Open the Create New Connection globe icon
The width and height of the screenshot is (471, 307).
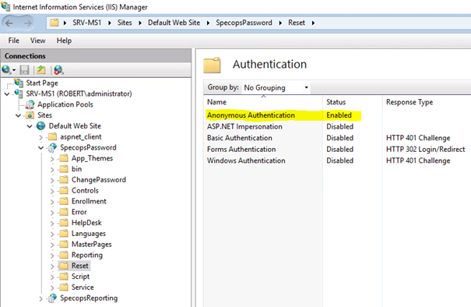tap(6, 70)
